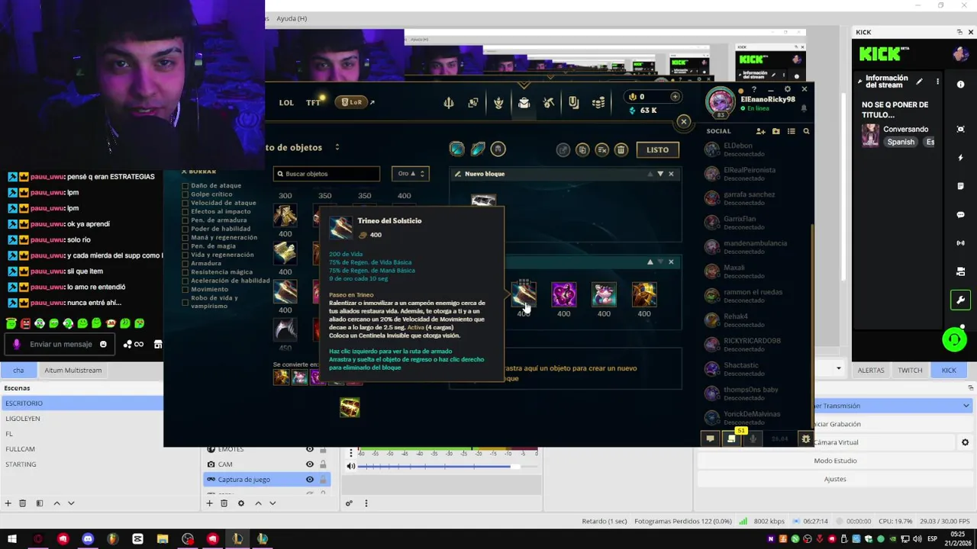
Task: Check the Armadura filter
Action: 185,263
